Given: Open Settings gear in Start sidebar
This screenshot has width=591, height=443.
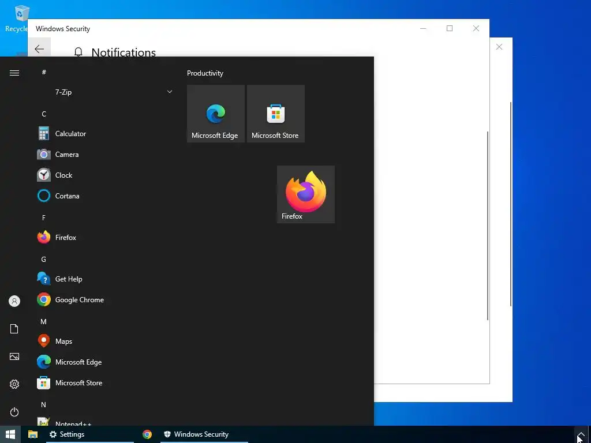Looking at the screenshot, I should point(14,384).
